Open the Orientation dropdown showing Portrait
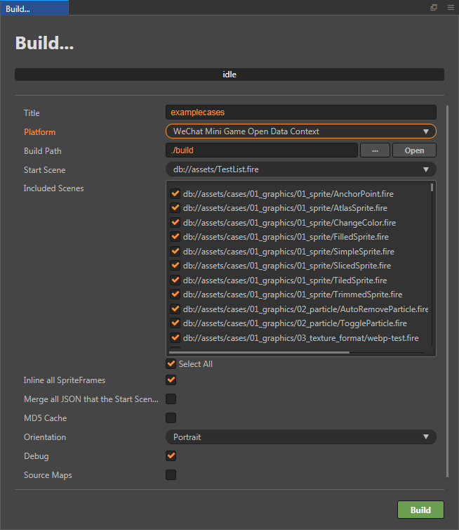The image size is (459, 530). (x=300, y=437)
